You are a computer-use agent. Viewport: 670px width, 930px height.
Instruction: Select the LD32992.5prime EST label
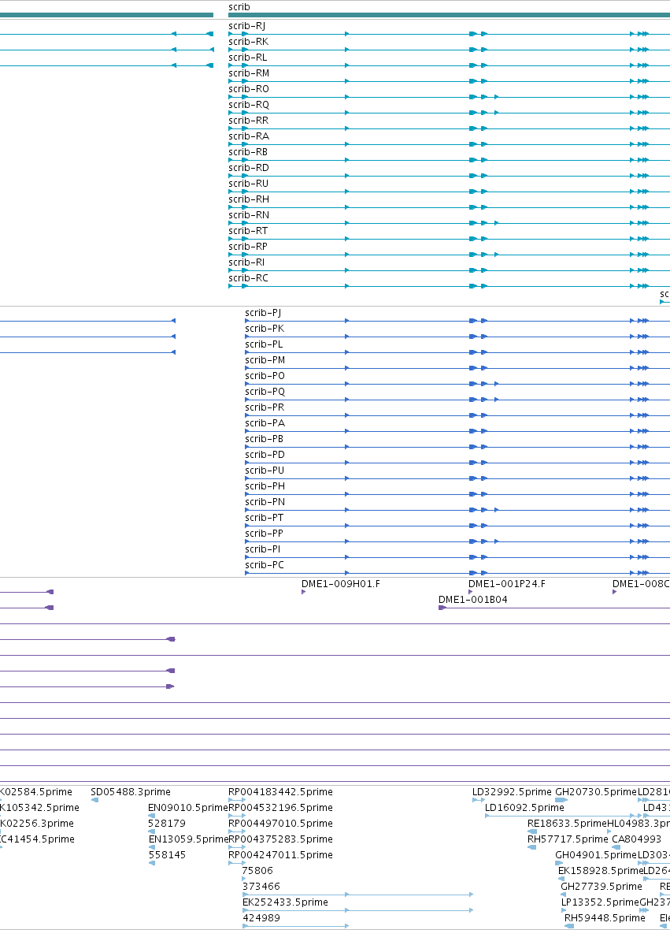click(x=512, y=792)
